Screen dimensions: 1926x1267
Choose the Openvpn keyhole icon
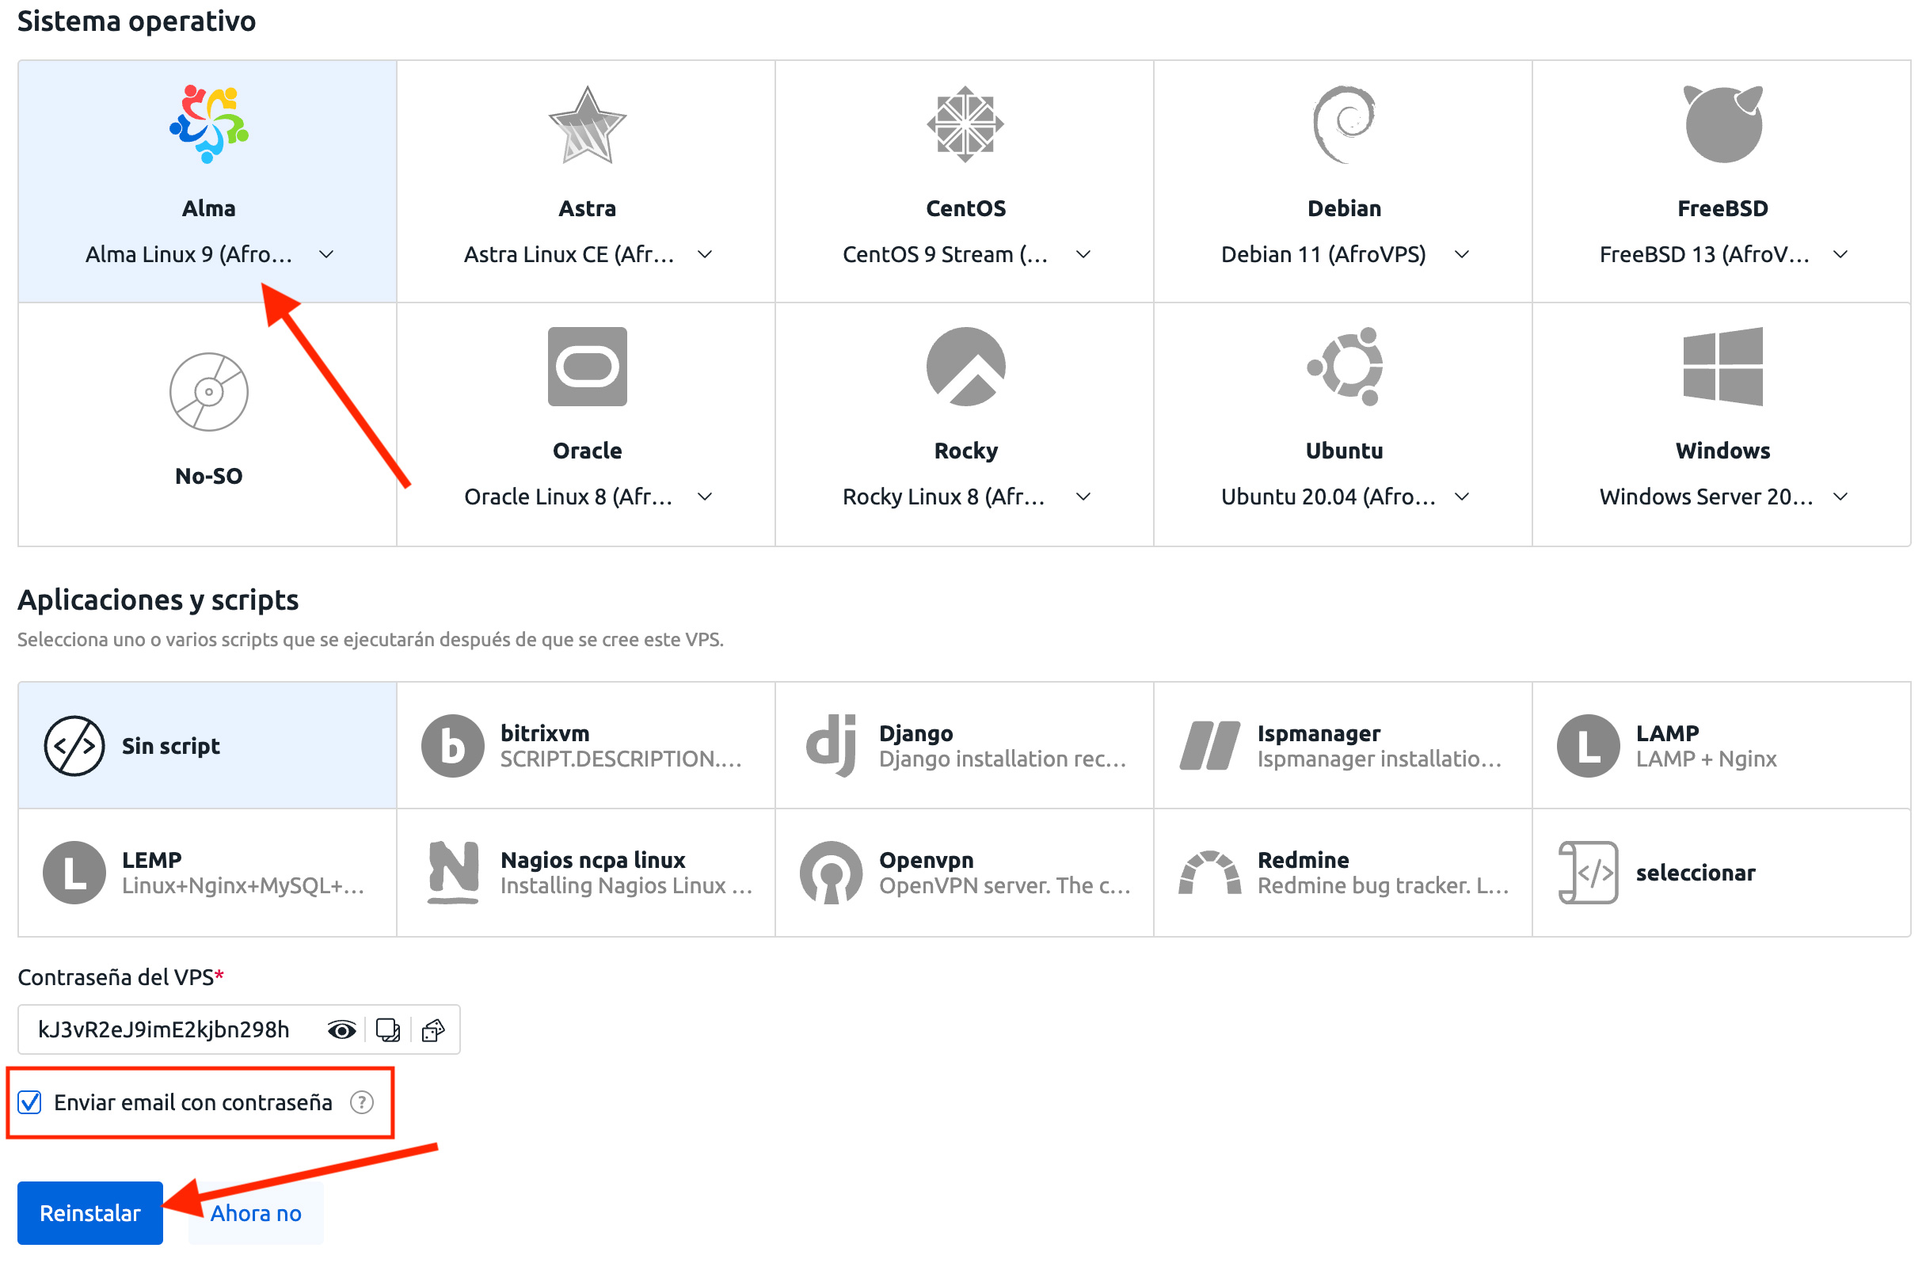831,872
